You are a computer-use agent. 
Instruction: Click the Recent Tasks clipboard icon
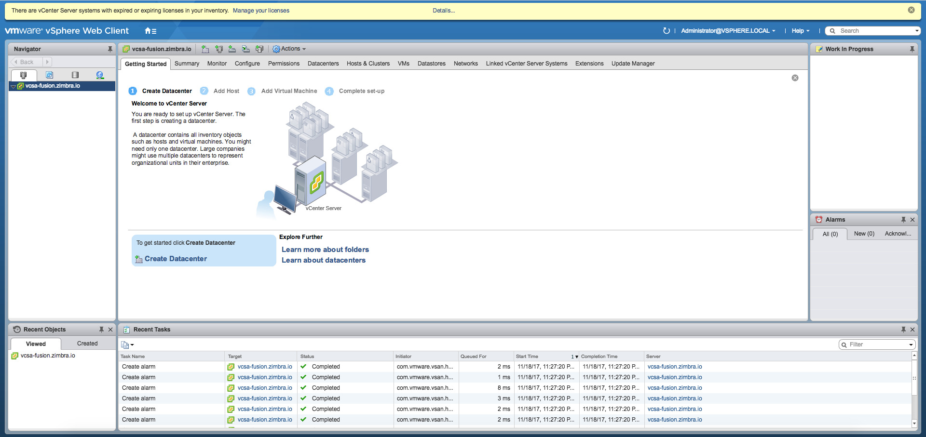(126, 330)
